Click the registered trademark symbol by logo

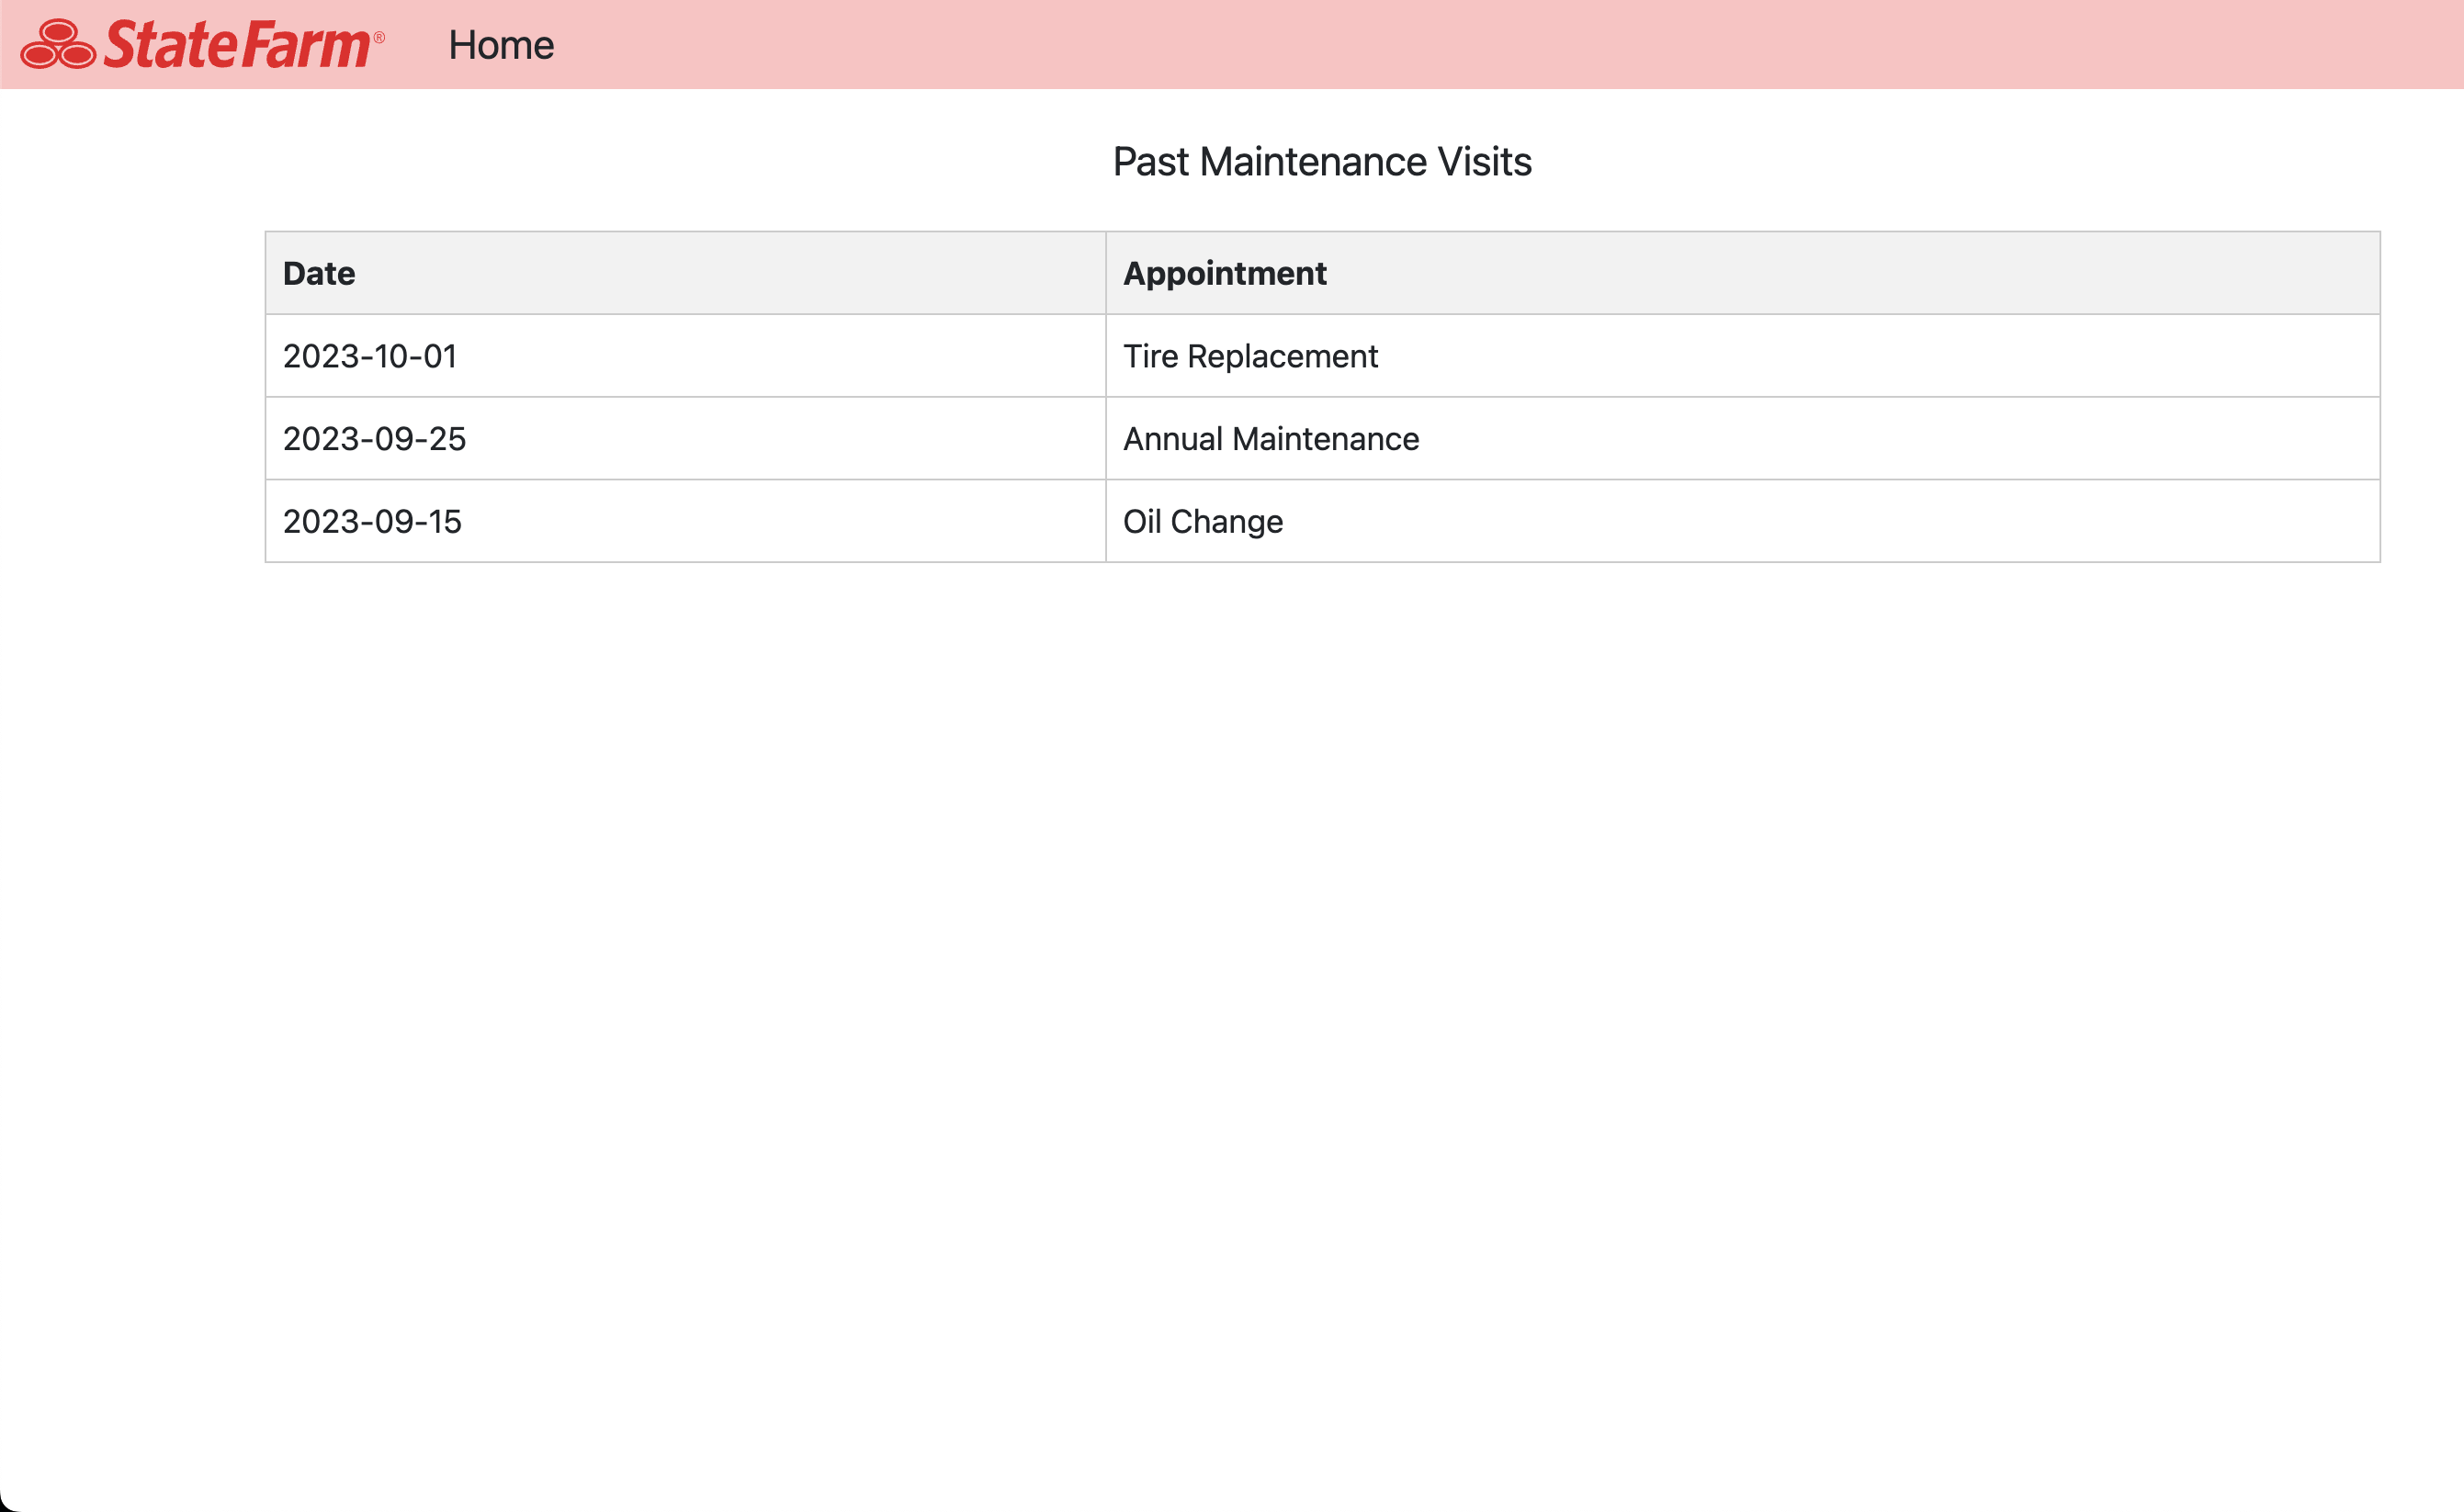click(x=379, y=37)
